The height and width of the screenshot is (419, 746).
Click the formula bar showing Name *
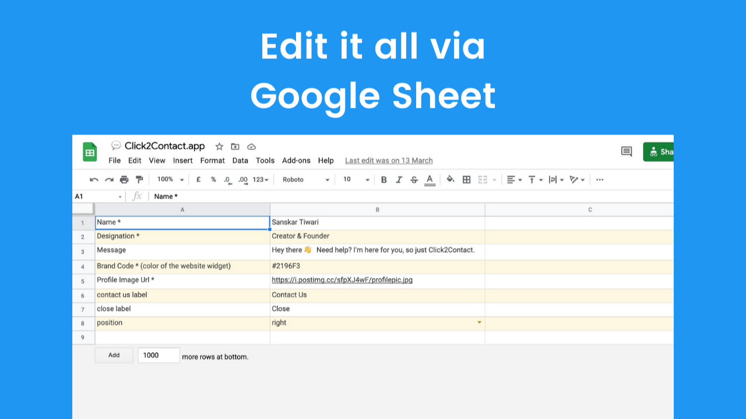point(411,197)
